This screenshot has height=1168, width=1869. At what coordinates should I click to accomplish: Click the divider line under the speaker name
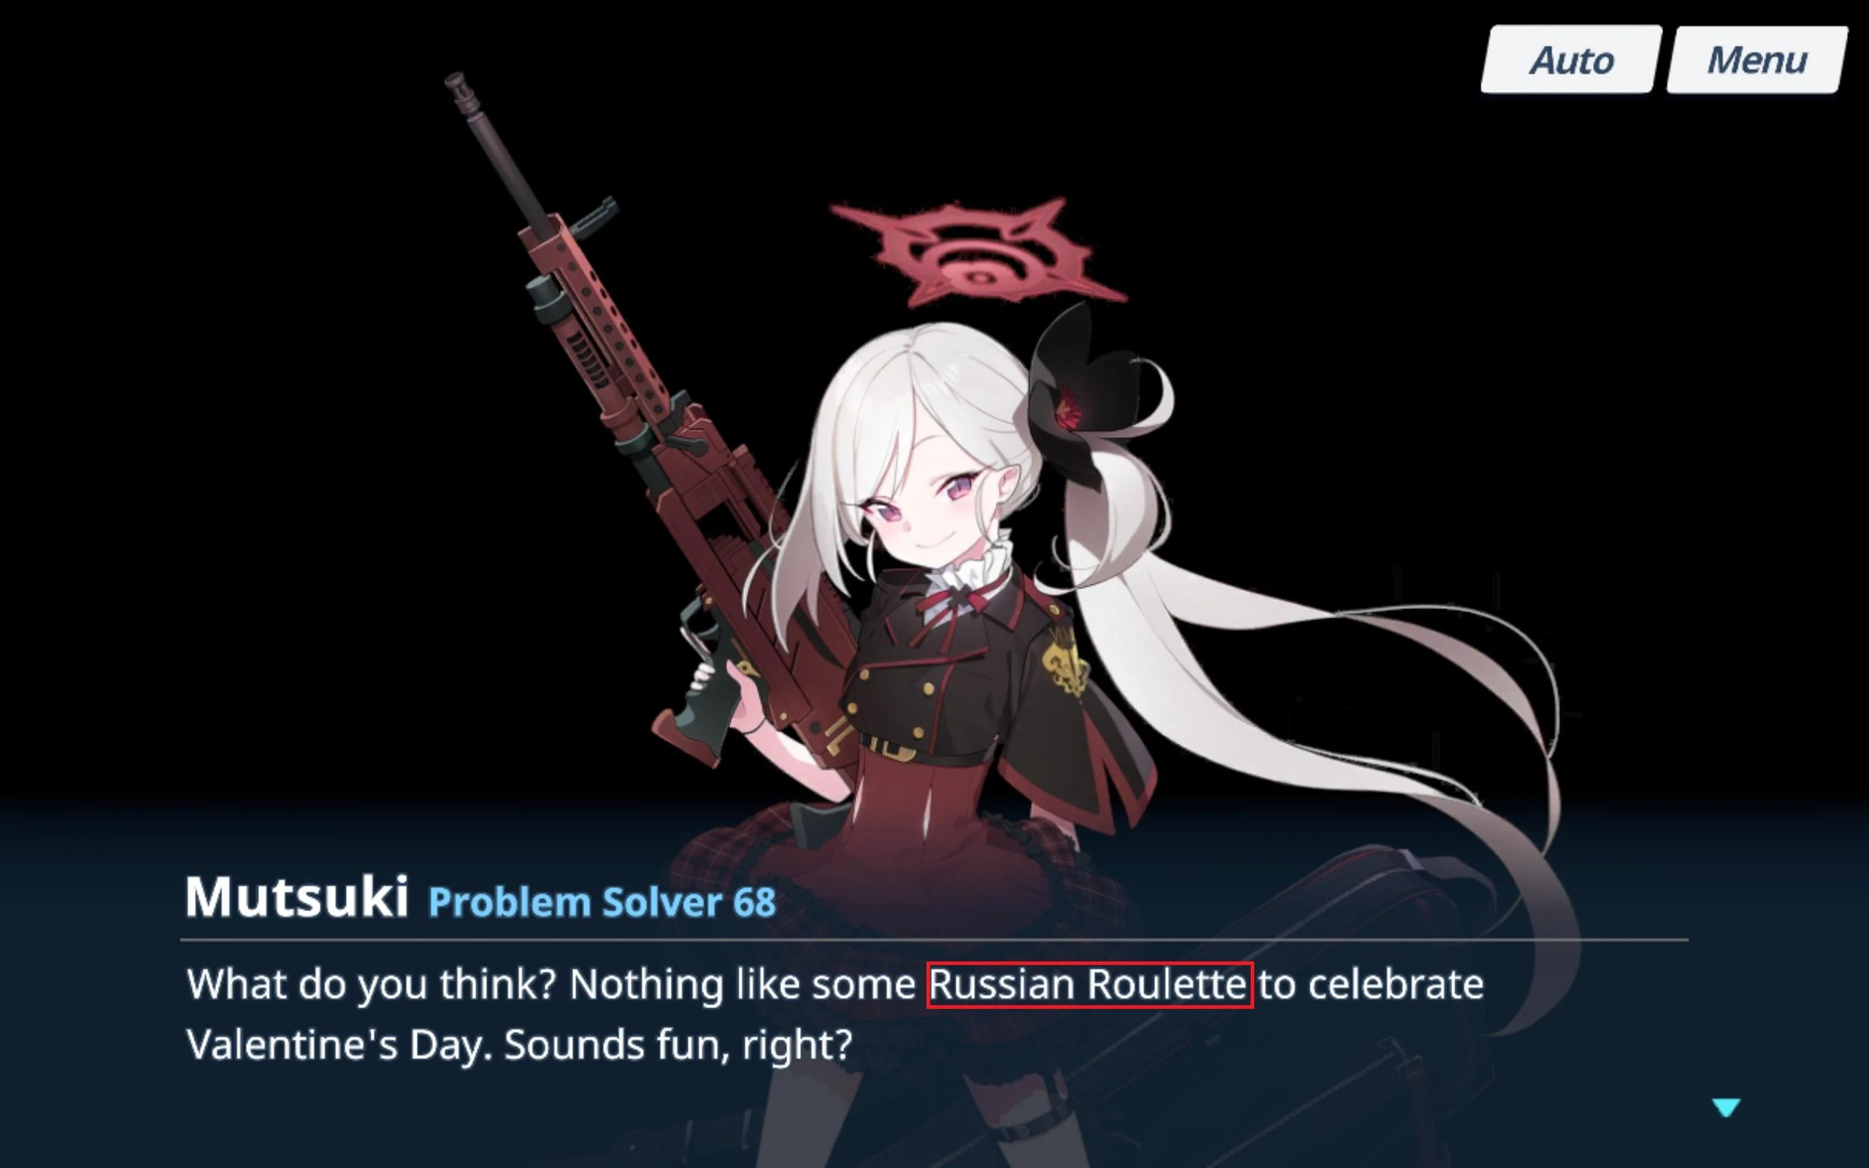point(934,940)
